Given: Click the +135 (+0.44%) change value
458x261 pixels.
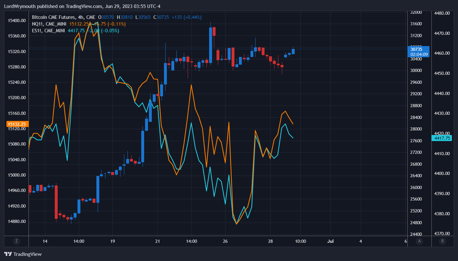Looking at the screenshot, I should click(x=187, y=17).
